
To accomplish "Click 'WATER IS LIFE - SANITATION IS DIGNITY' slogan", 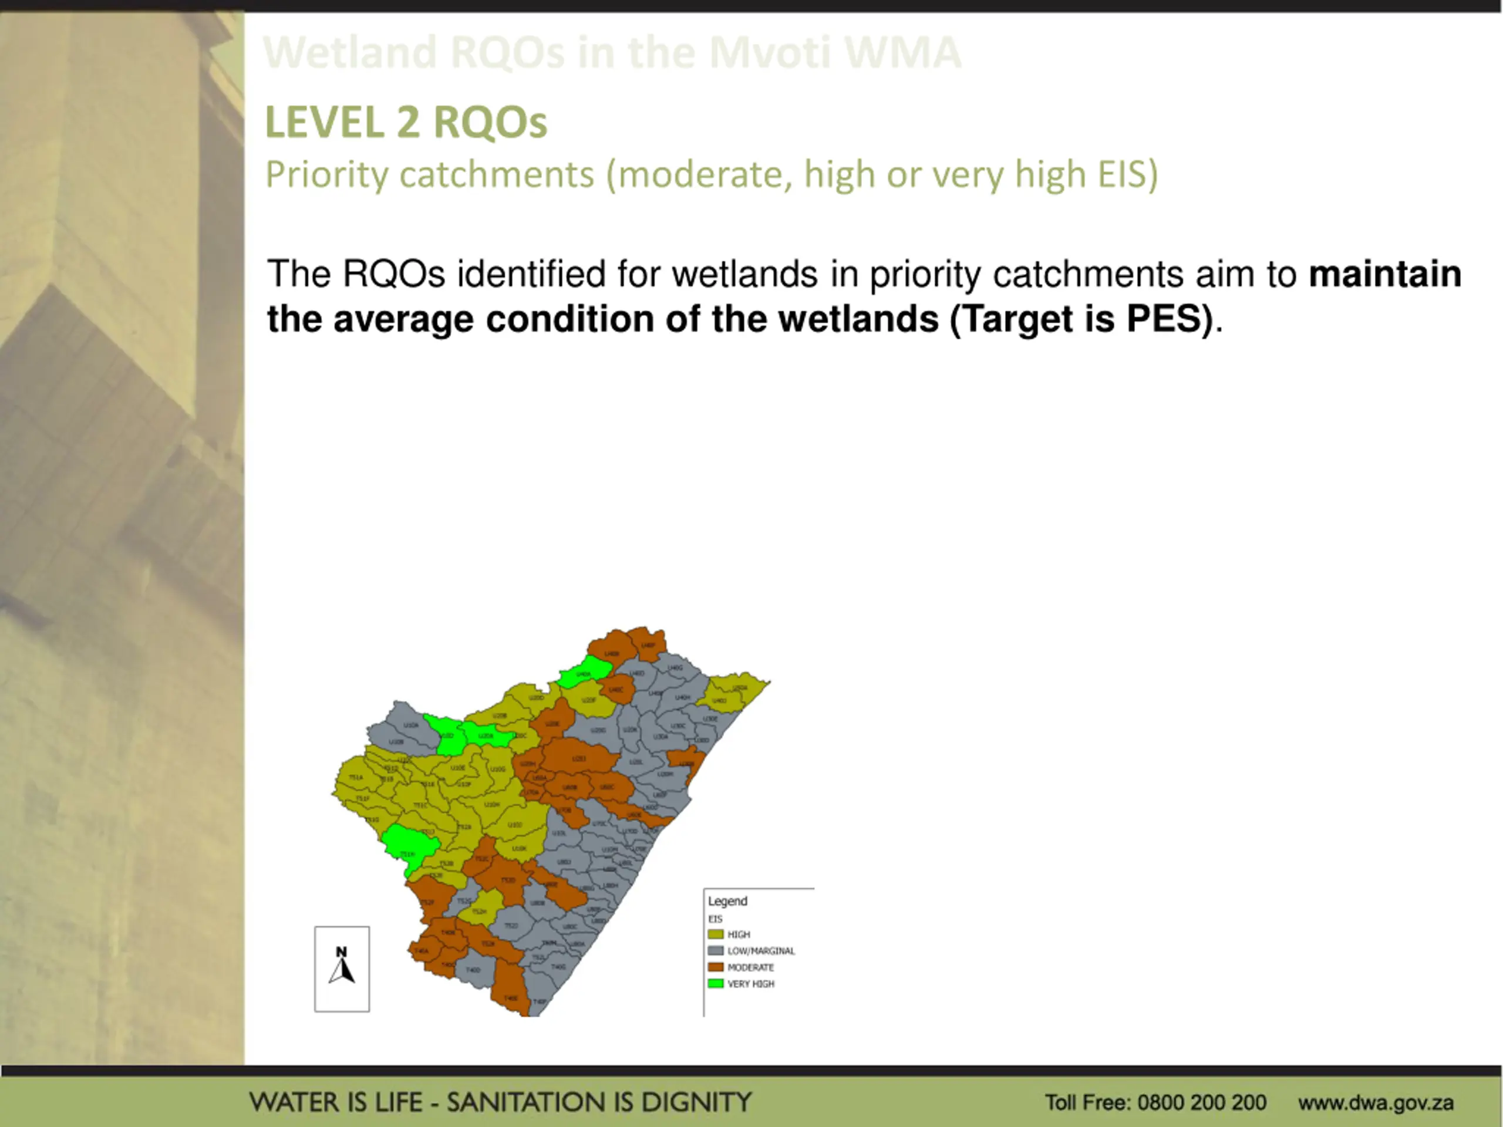I will (500, 1102).
